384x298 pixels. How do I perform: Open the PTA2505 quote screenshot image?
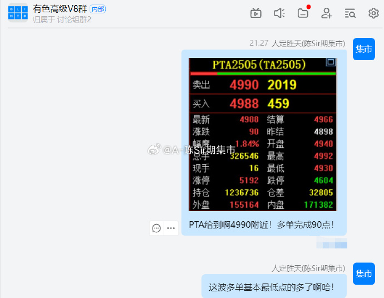coord(263,134)
